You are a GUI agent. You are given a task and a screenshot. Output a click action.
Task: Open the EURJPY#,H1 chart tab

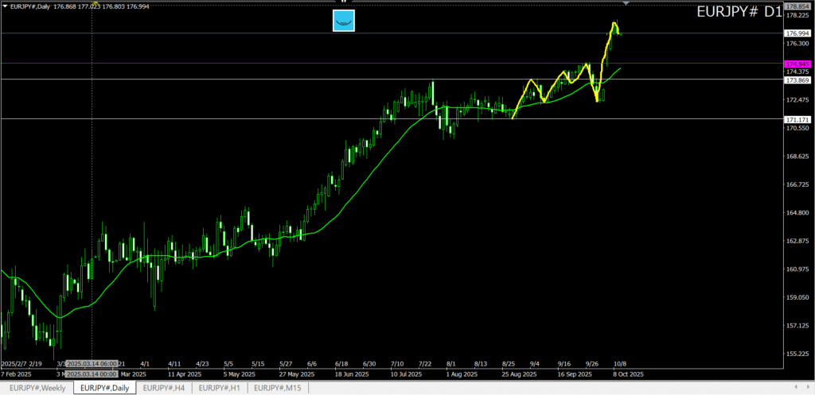220,388
